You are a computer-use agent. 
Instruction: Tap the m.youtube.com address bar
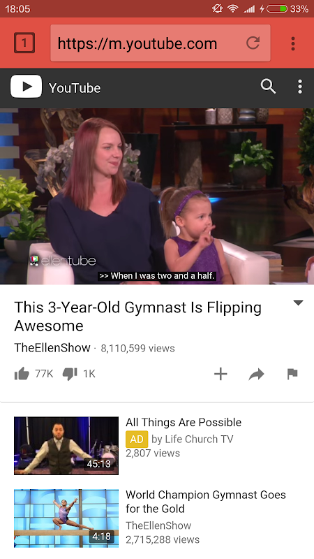pos(160,43)
